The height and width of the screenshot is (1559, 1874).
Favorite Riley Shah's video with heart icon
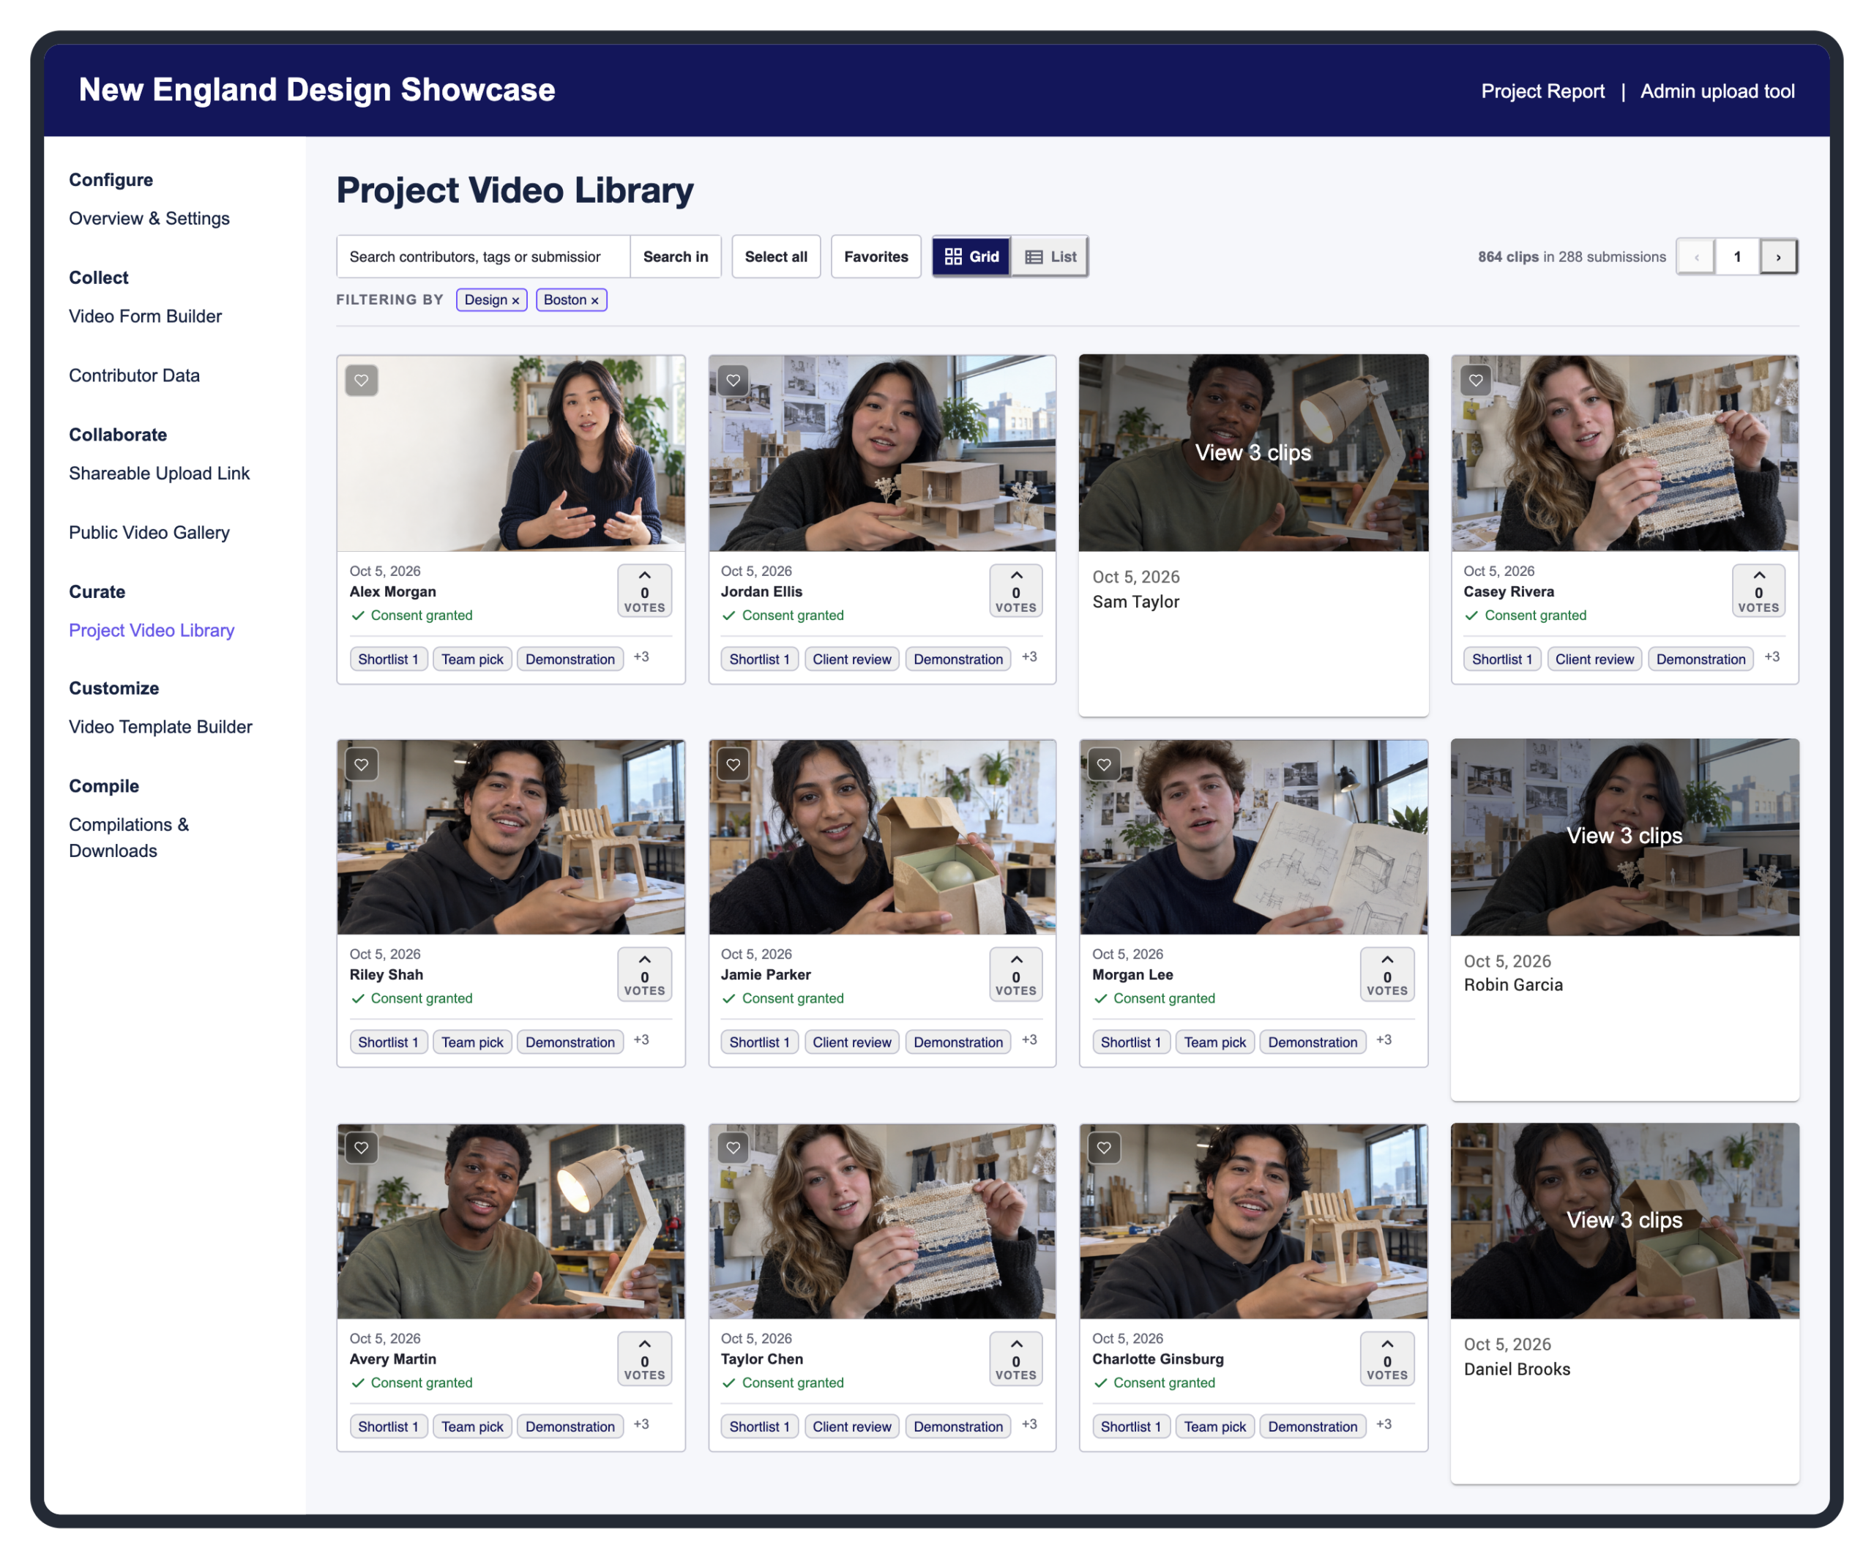pos(362,764)
